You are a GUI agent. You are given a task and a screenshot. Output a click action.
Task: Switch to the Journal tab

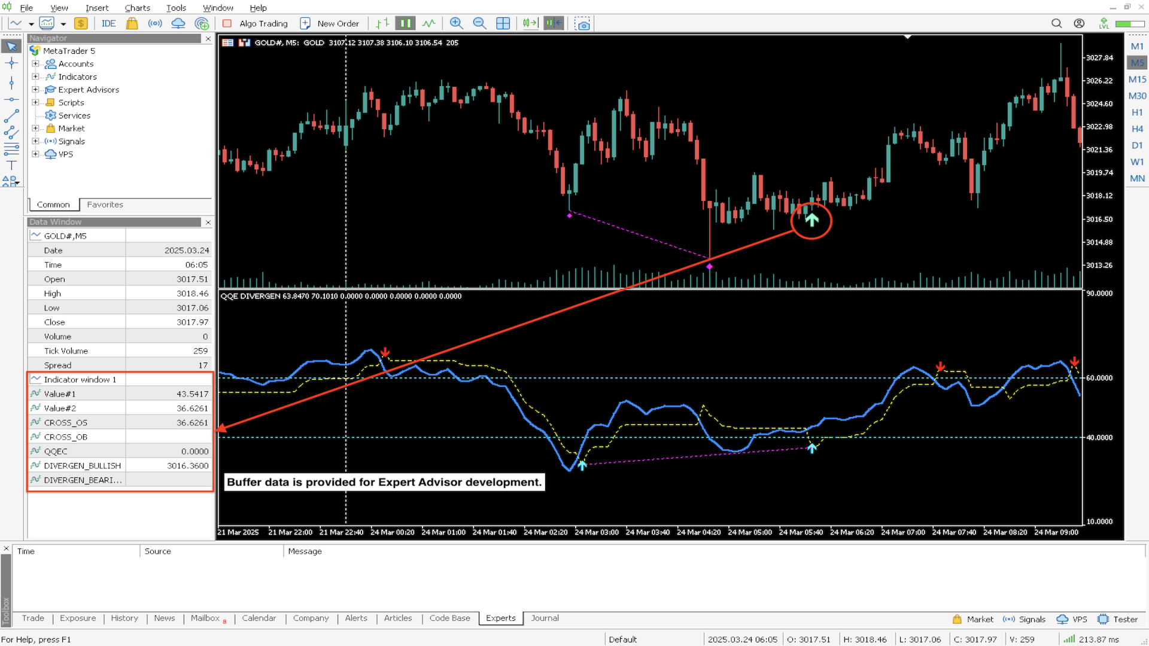click(545, 618)
